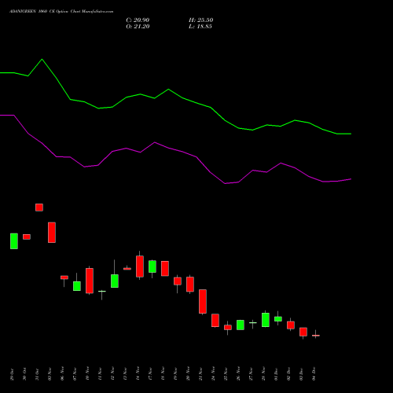Image resolution: width=393 pixels, height=393 pixels.
Task: Select the red candlestick for 10 Nov
Action: click(90, 281)
